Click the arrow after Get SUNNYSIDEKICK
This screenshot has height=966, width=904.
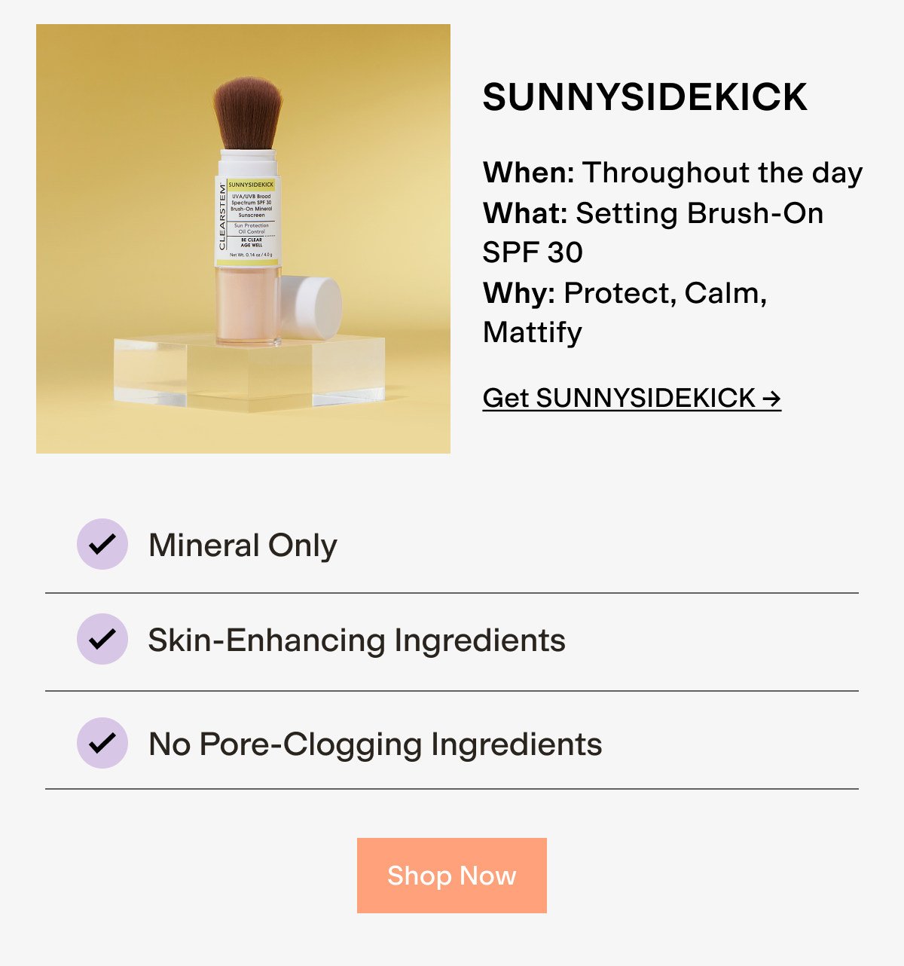[x=773, y=397]
